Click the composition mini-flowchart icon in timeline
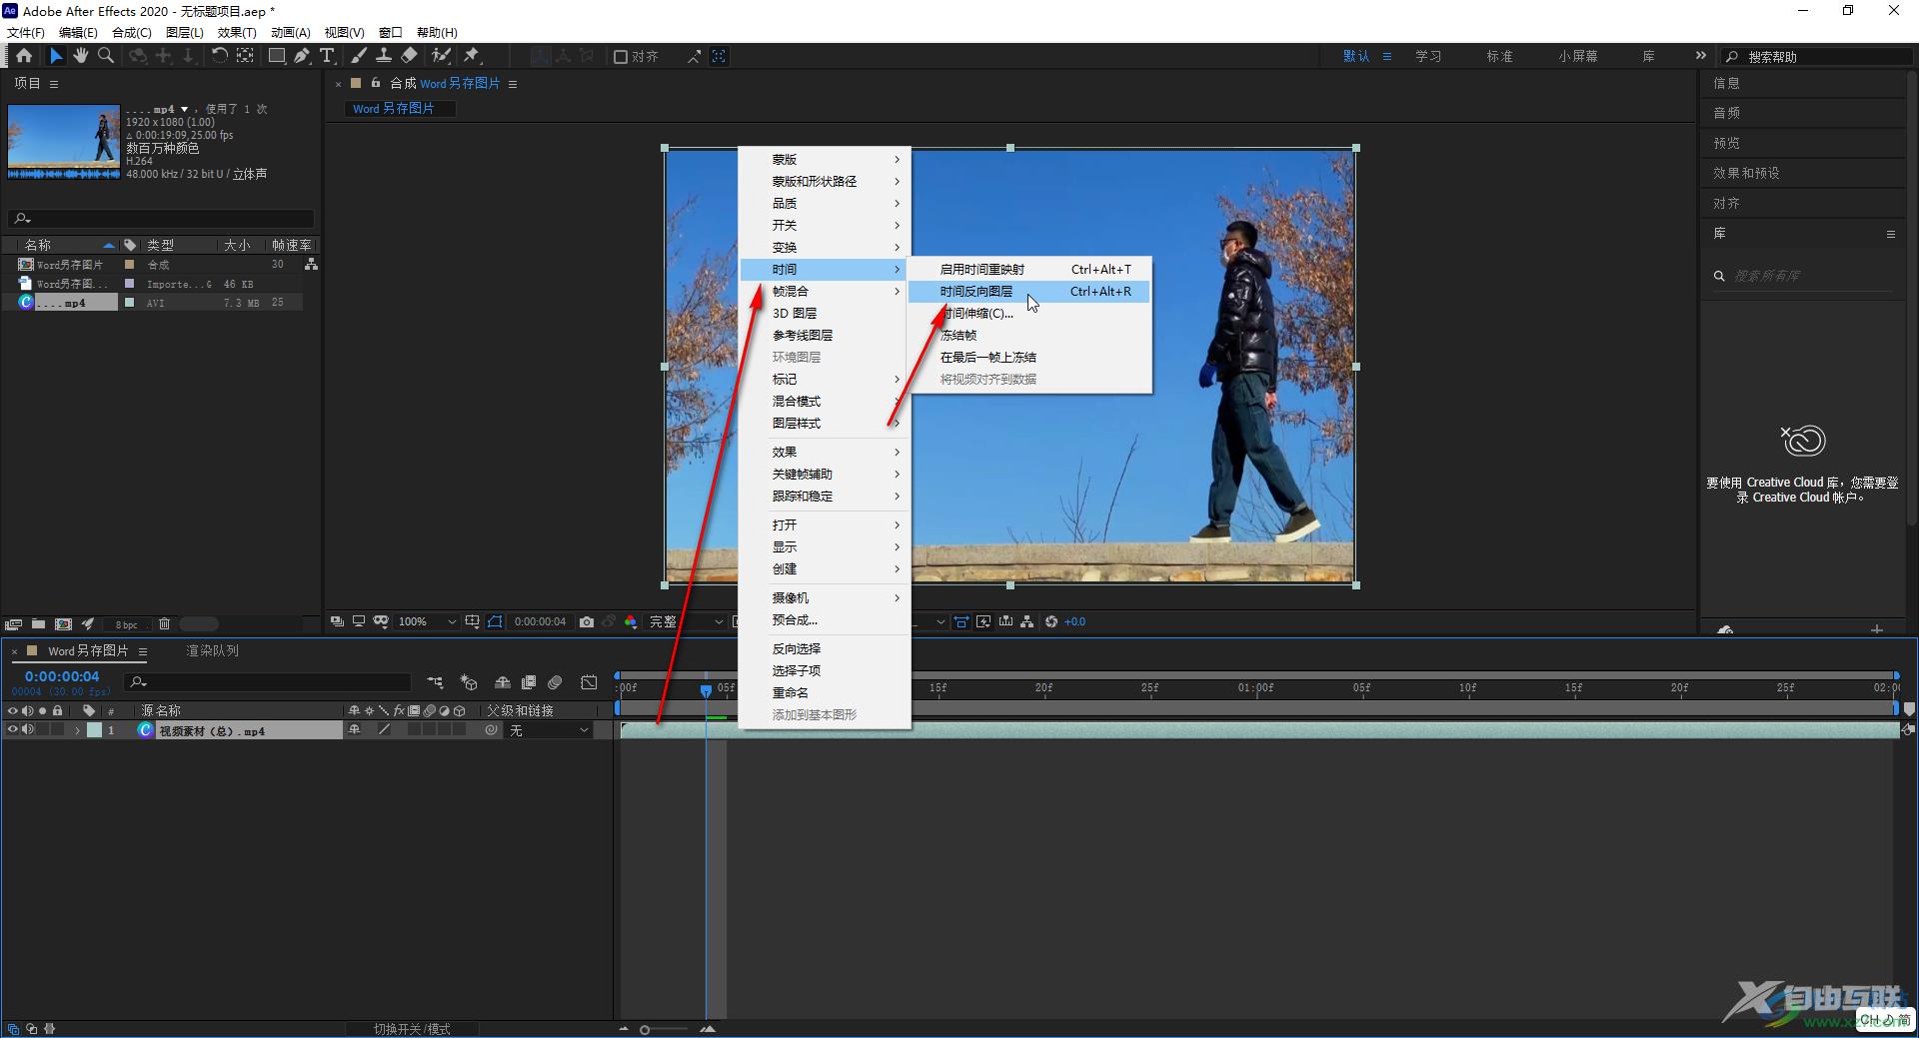 pos(435,682)
